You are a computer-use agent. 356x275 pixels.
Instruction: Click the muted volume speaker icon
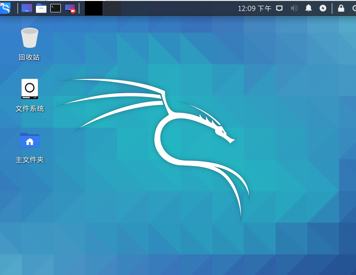(x=294, y=9)
